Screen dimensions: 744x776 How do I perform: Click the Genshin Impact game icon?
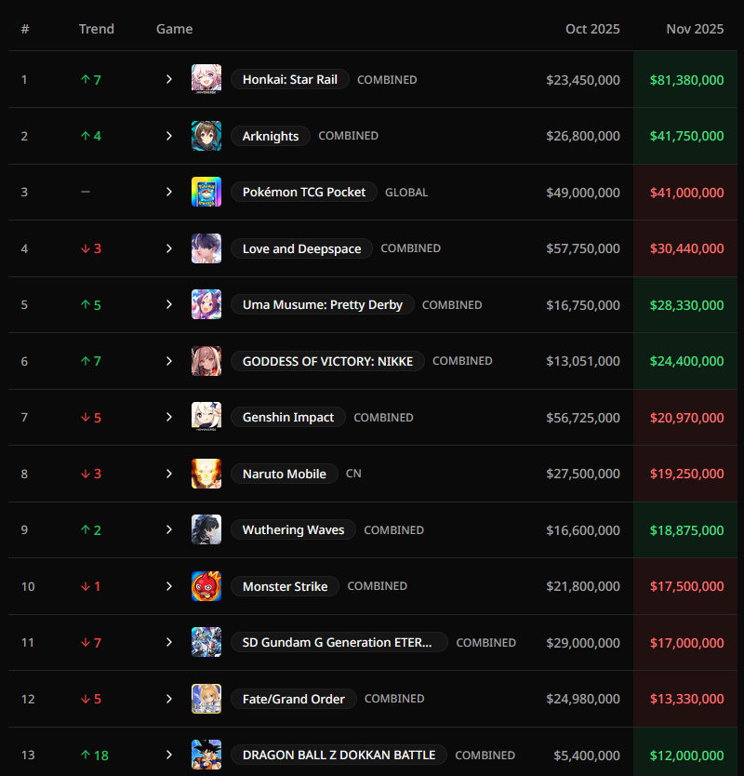[206, 417]
